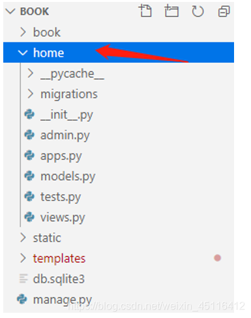Image resolution: width=251 pixels, height=318 pixels.
Task: Select apps.py file
Action: pos(61,156)
